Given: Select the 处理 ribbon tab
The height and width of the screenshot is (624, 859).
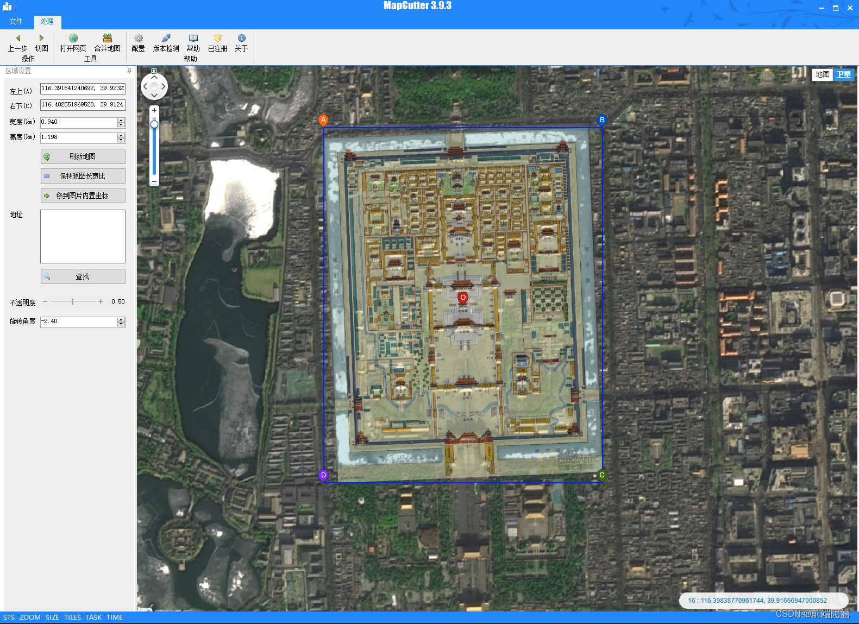Looking at the screenshot, I should coord(47,22).
